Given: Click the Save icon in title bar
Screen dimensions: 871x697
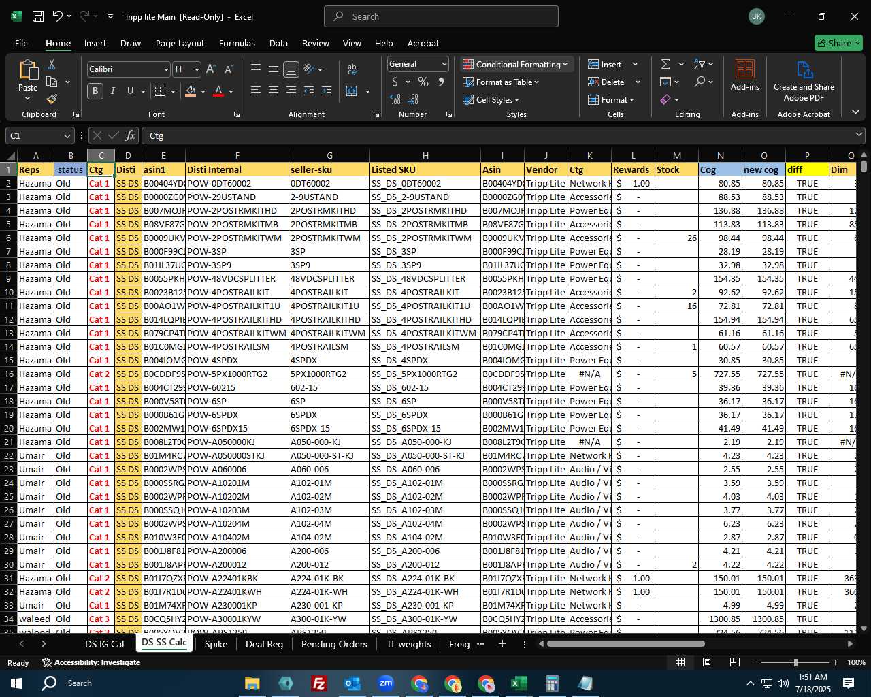Looking at the screenshot, I should pos(38,16).
